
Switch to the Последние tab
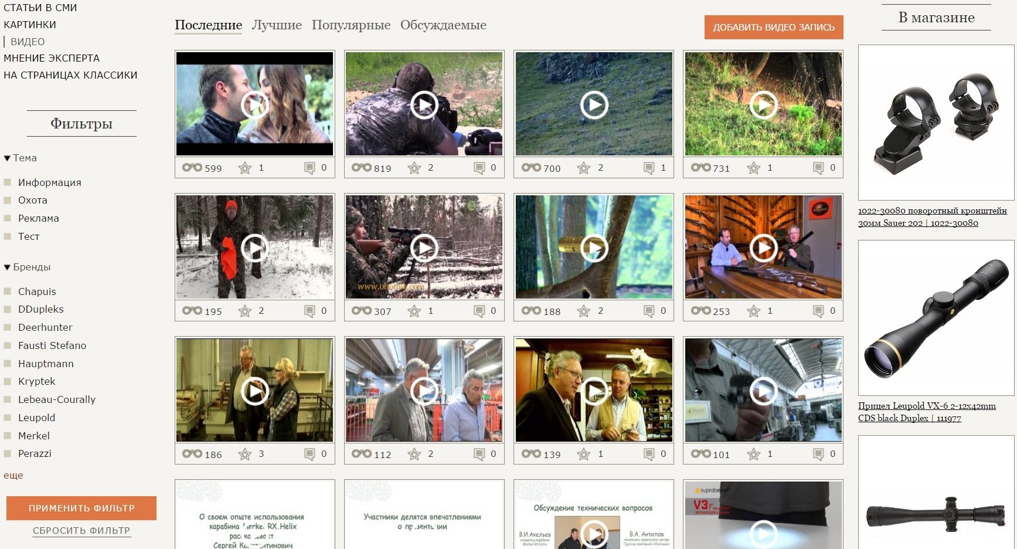(x=208, y=25)
